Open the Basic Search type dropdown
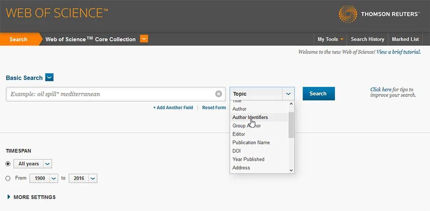Viewport: 430px width, 211px height. coord(50,77)
